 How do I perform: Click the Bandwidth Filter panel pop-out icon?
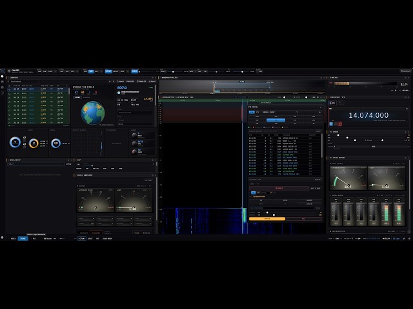pyautogui.click(x=321, y=78)
